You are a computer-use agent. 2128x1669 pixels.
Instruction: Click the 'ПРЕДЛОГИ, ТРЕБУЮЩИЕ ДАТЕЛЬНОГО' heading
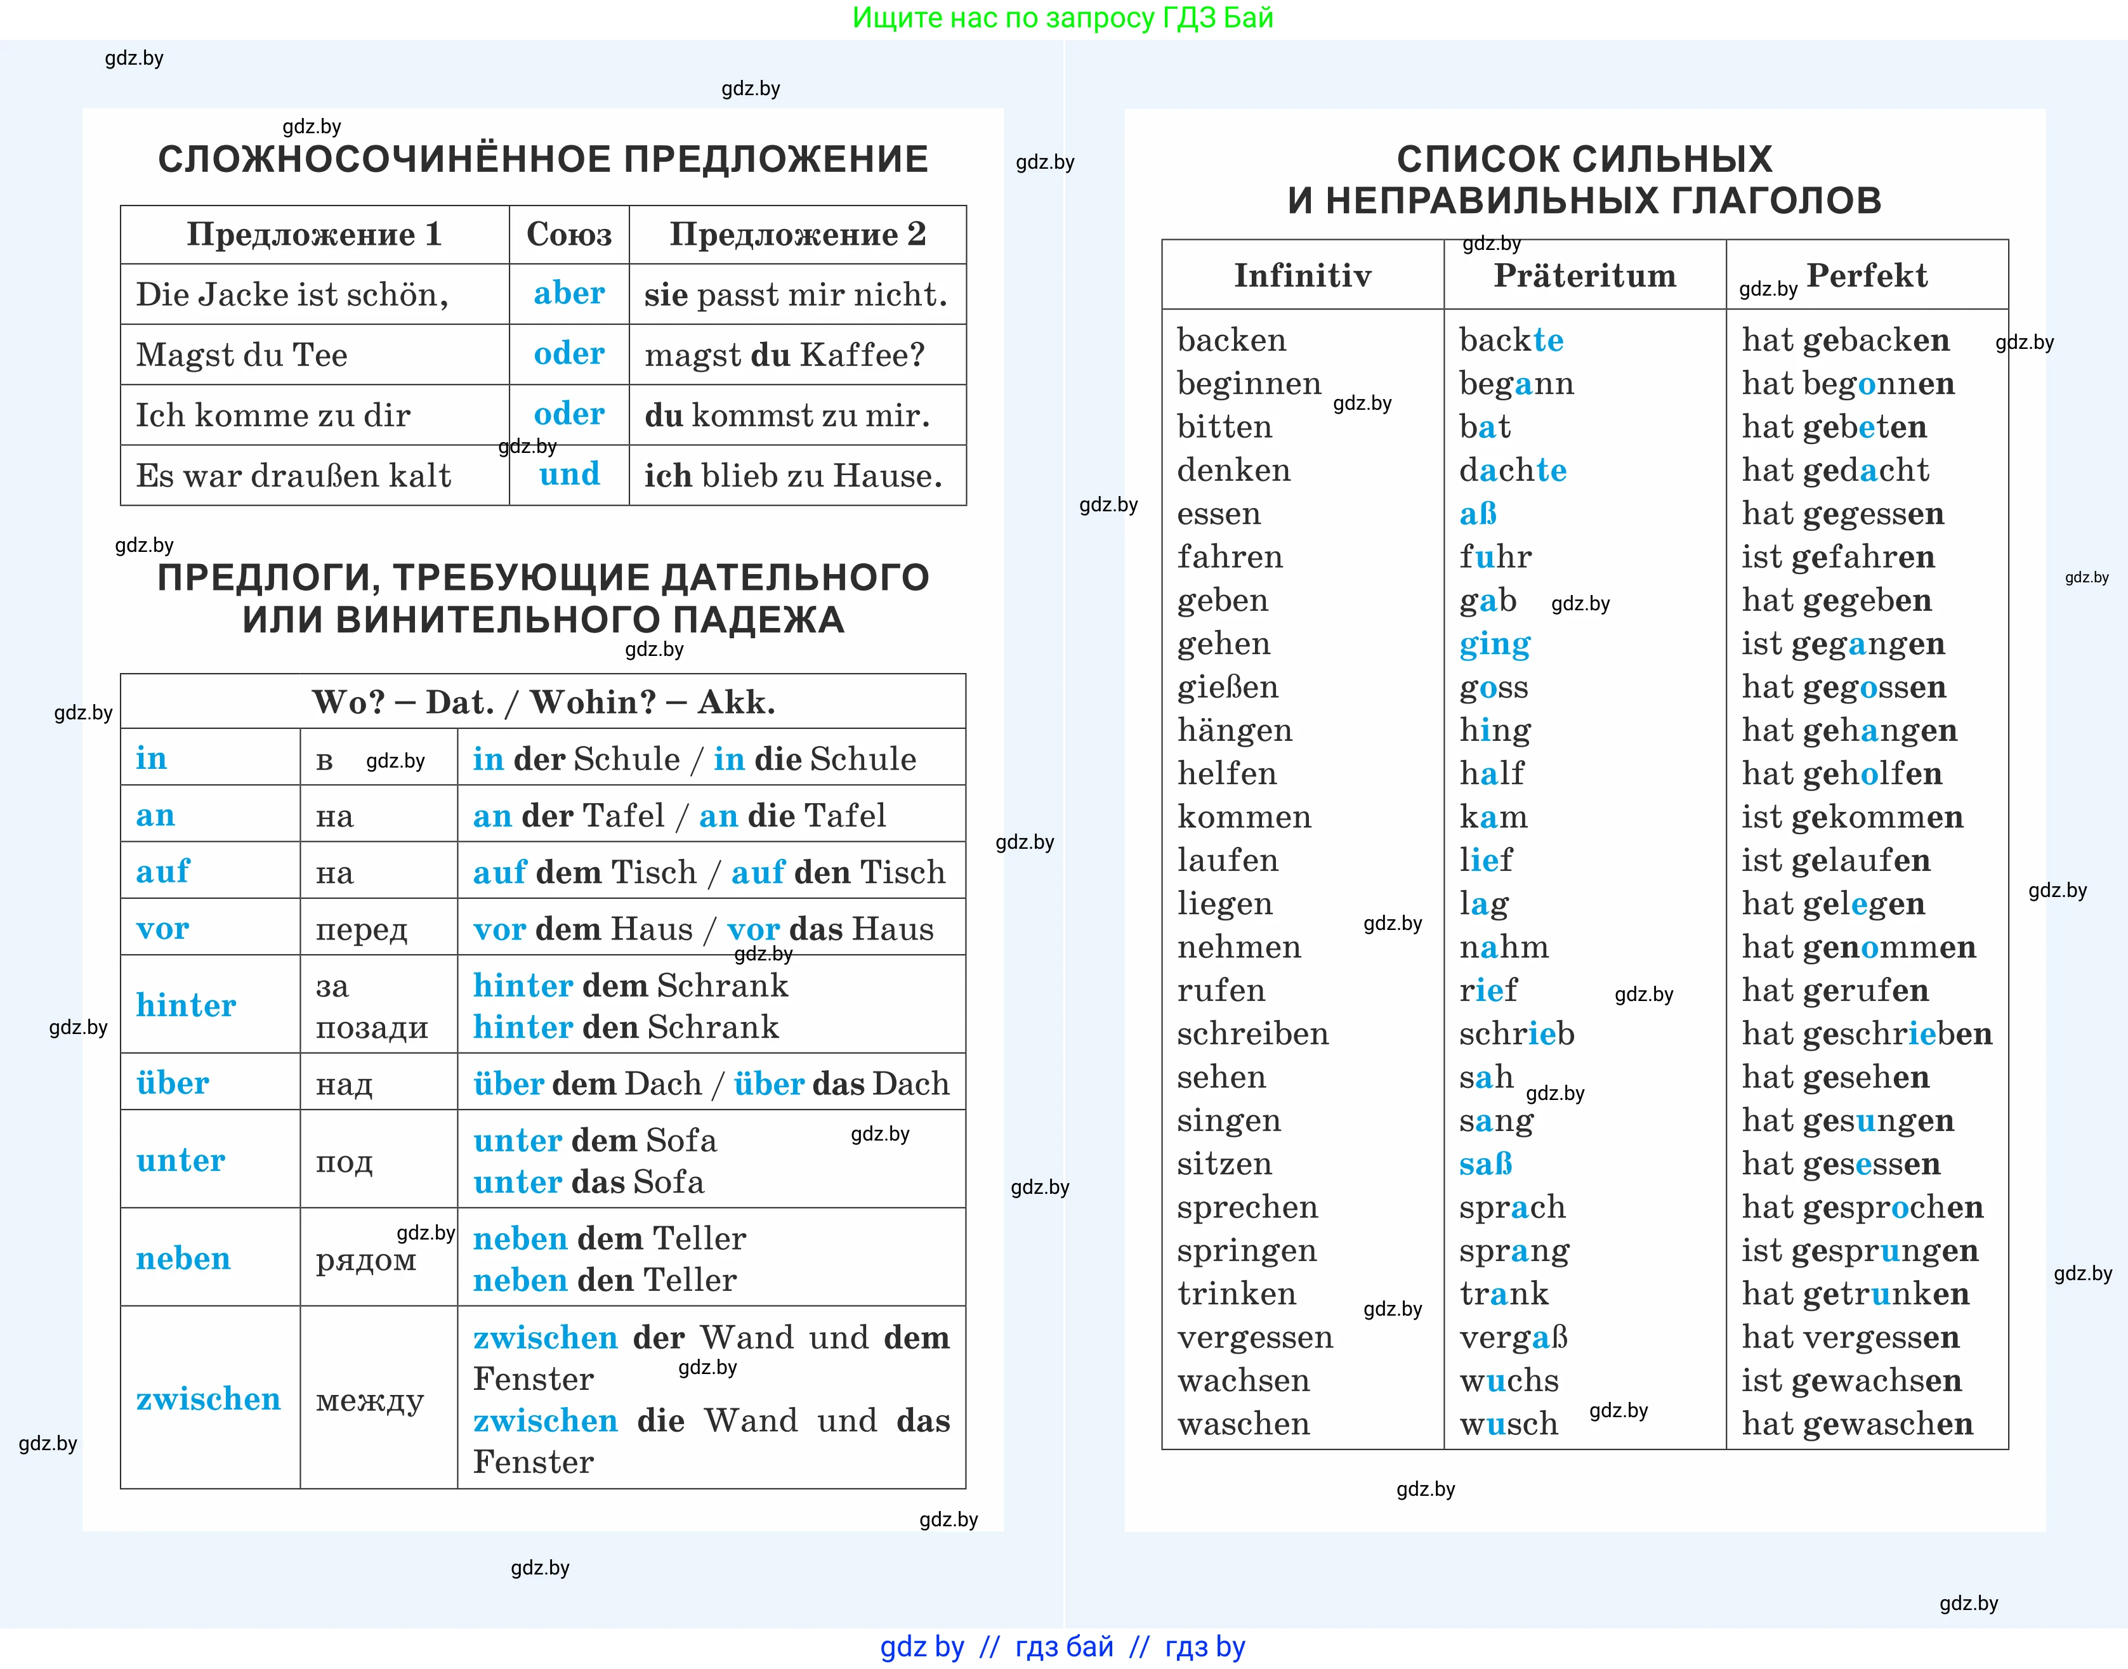542,577
